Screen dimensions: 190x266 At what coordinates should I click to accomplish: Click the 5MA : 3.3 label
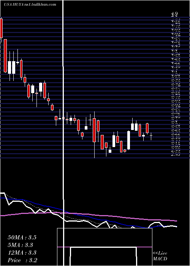click(20, 245)
